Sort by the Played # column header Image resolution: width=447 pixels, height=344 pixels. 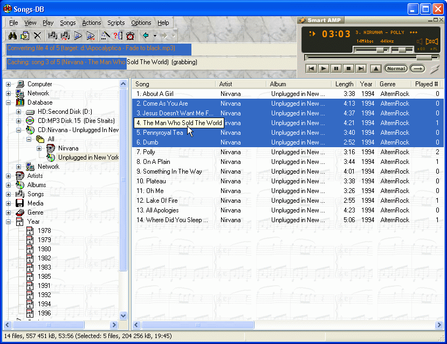427,84
